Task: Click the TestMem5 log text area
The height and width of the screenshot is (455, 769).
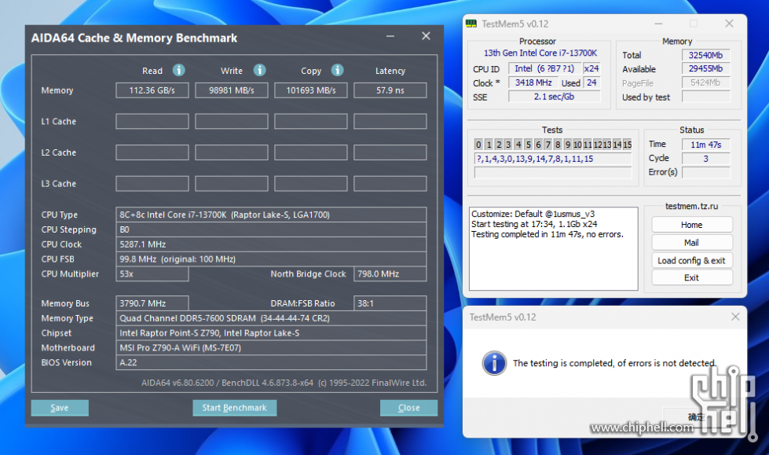Action: point(553,248)
